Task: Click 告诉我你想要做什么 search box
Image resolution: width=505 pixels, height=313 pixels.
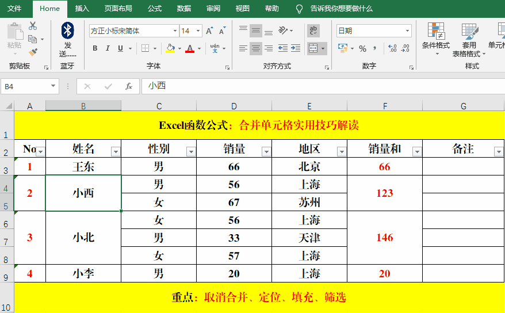Action: [x=341, y=9]
